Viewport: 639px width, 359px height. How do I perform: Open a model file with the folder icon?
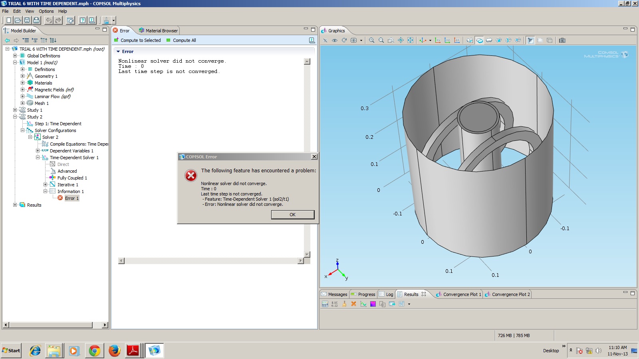pyautogui.click(x=18, y=20)
